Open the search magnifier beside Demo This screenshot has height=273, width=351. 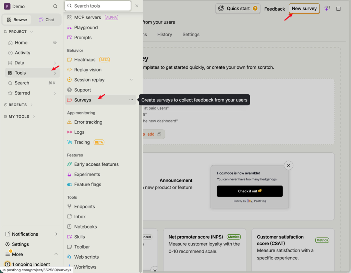point(55,6)
